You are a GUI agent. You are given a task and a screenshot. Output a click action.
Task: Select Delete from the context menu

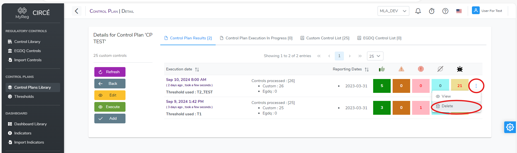click(447, 106)
